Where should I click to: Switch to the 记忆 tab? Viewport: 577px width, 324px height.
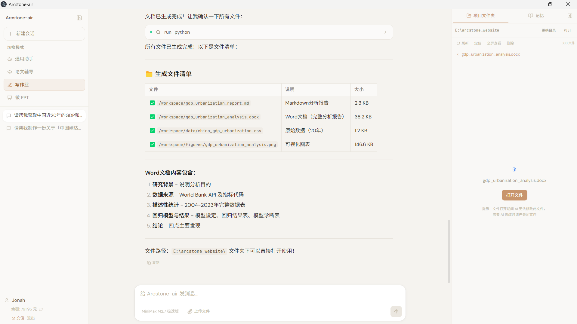tap(536, 16)
